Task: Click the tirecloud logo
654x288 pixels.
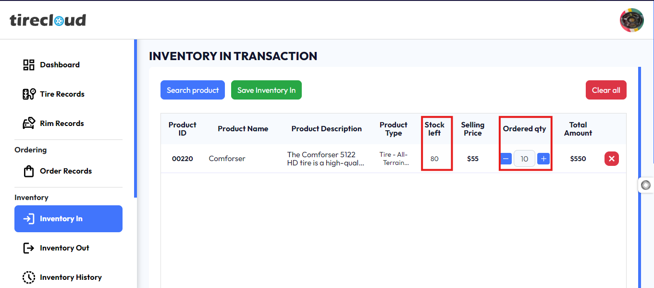Action: (x=48, y=20)
